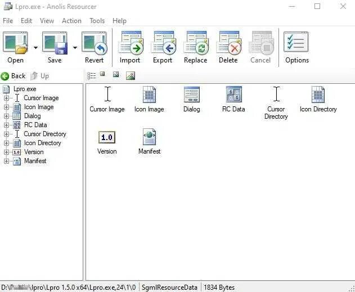
Task: Click the Save toolbar icon
Action: coord(55,43)
